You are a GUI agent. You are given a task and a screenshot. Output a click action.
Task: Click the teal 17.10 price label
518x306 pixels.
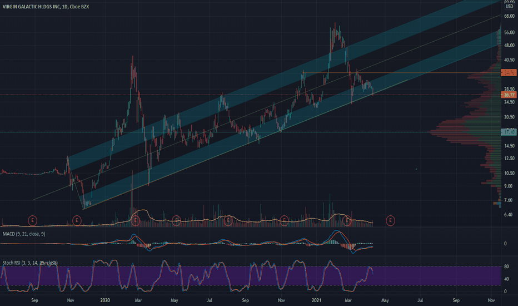(509, 132)
